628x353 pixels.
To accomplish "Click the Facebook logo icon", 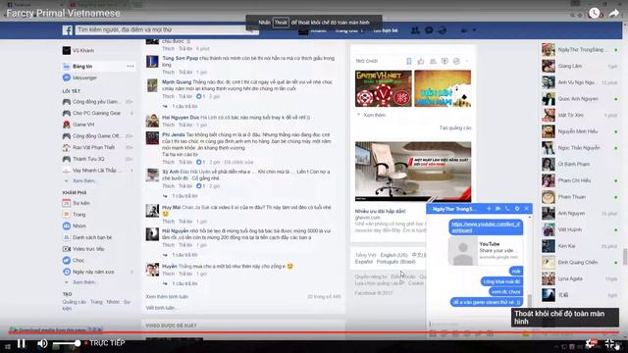I will (x=68, y=30).
